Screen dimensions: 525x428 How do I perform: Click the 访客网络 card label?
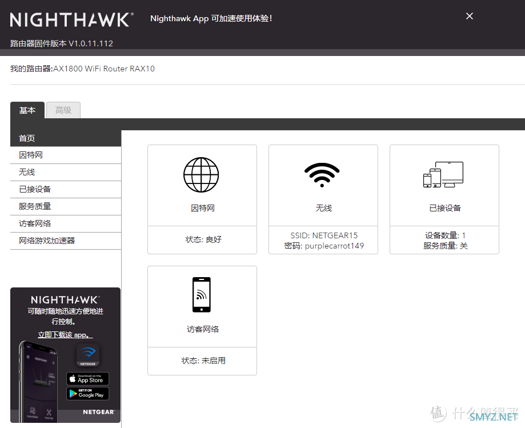click(203, 330)
